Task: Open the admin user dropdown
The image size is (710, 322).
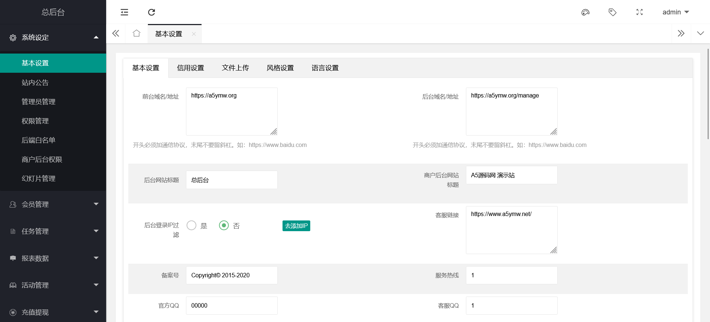Action: [x=675, y=12]
